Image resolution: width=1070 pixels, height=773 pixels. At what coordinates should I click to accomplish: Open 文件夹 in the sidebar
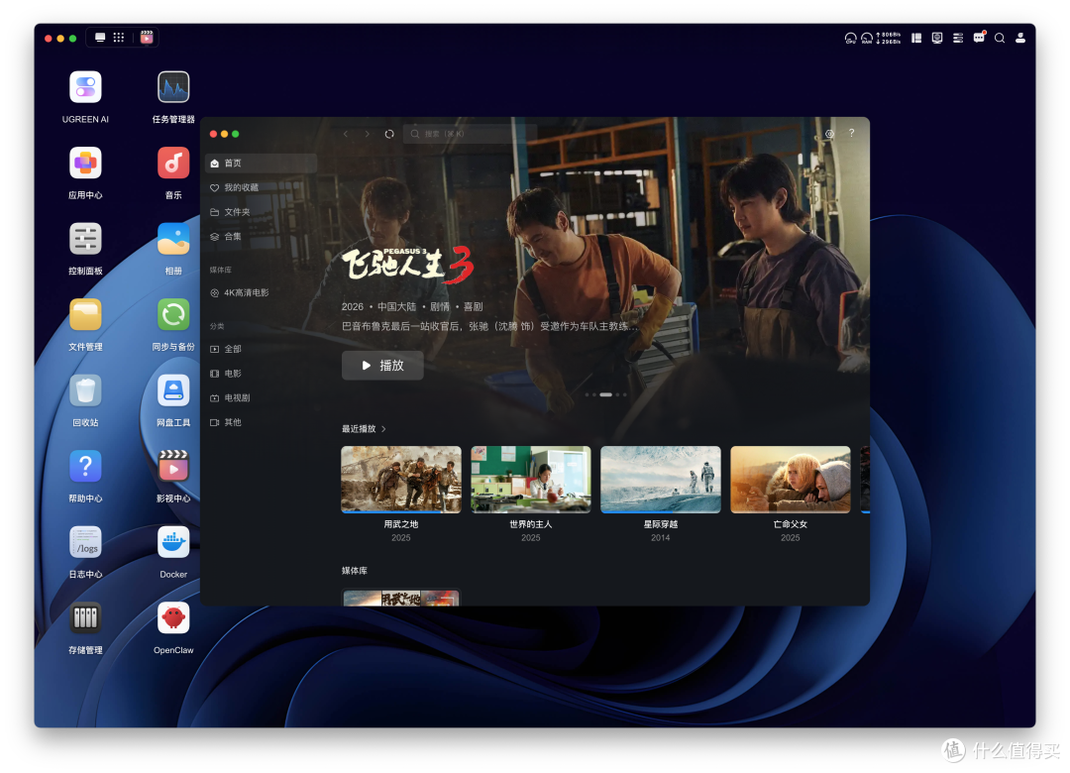click(x=261, y=212)
